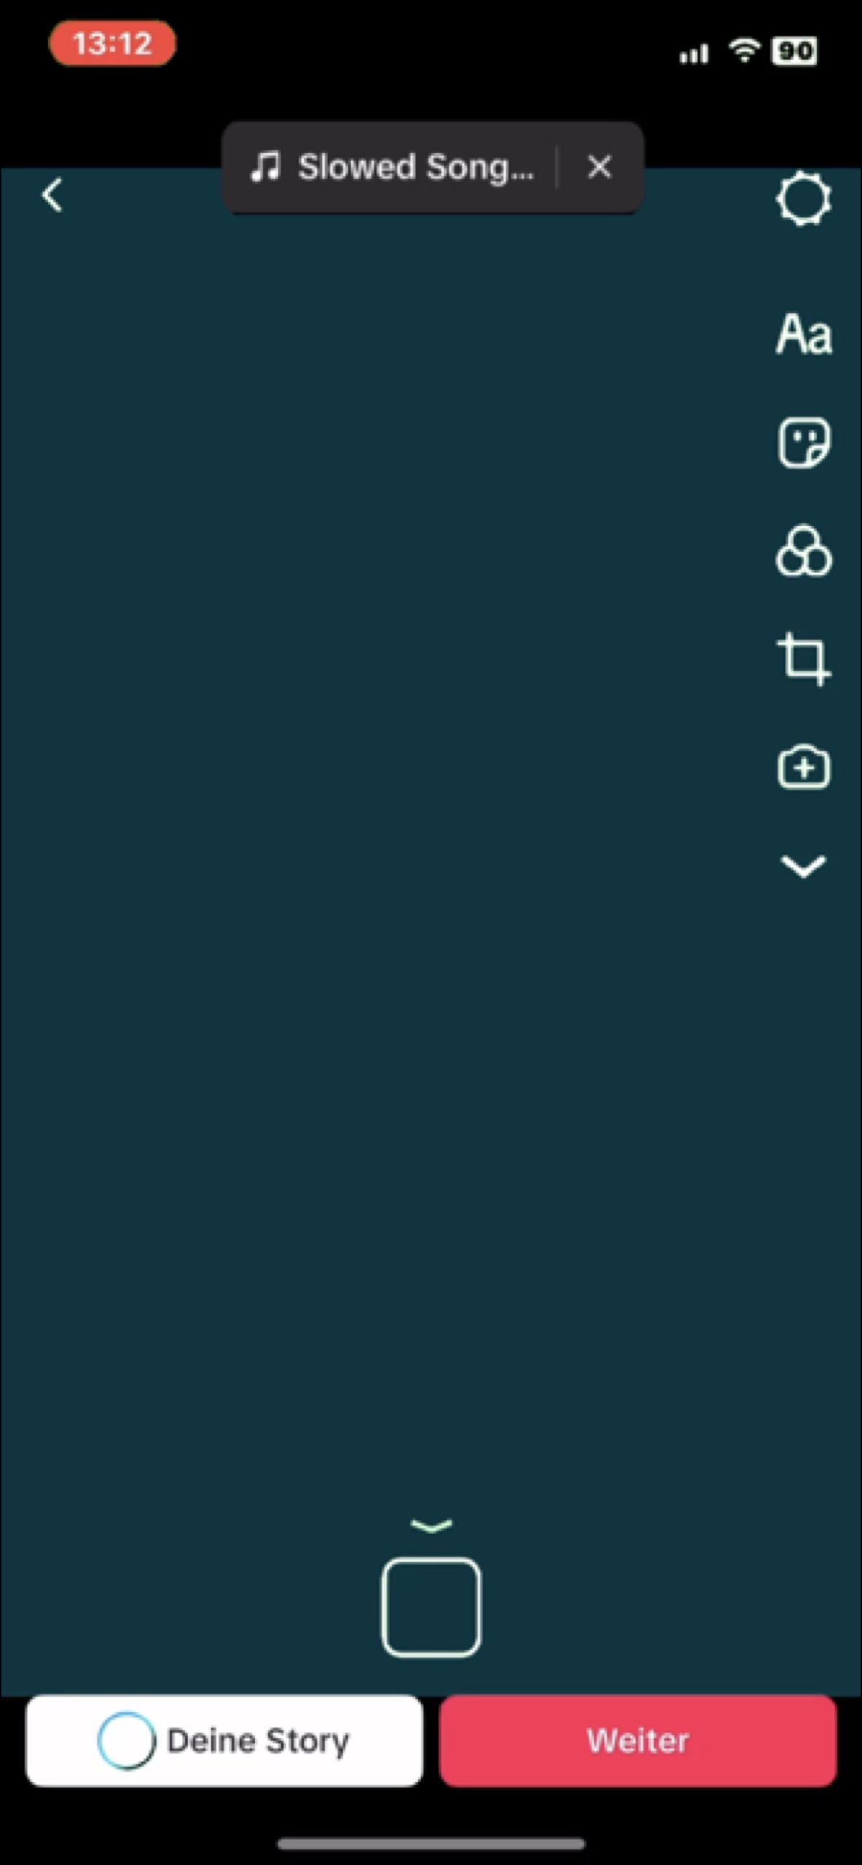Post to Deine Story
Screen dimensions: 862x1865
coord(224,1740)
